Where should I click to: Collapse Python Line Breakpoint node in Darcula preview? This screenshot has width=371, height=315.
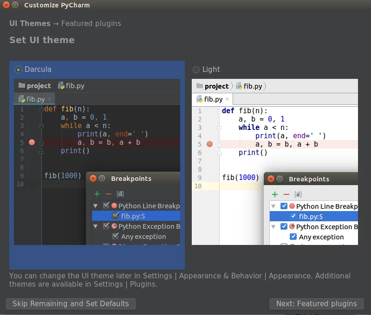click(96, 206)
